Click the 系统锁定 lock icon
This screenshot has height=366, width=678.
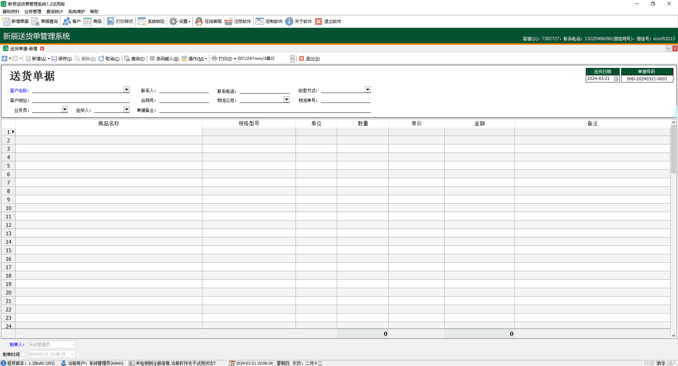coord(142,21)
